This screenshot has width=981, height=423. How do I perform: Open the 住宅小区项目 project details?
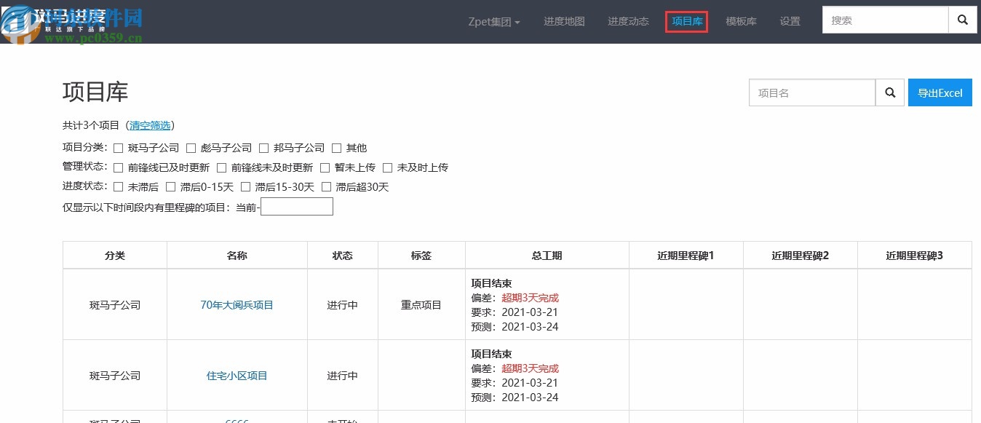click(237, 375)
